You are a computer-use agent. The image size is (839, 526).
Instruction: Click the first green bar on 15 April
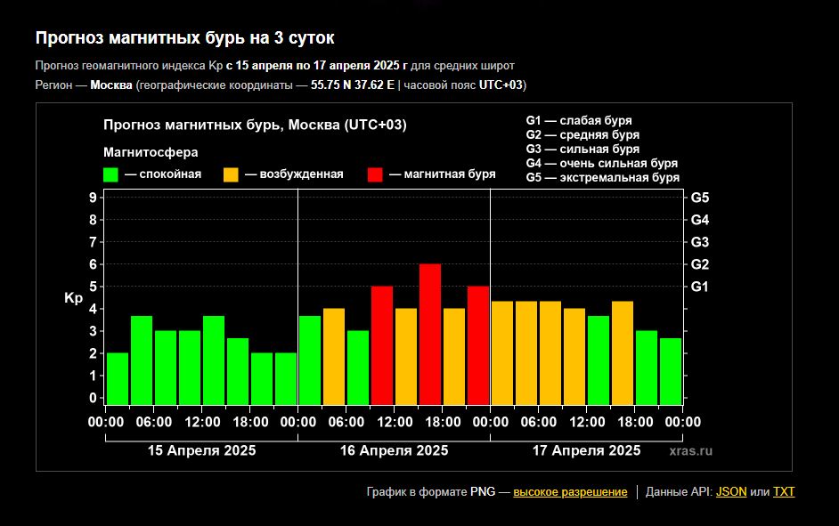(x=118, y=378)
